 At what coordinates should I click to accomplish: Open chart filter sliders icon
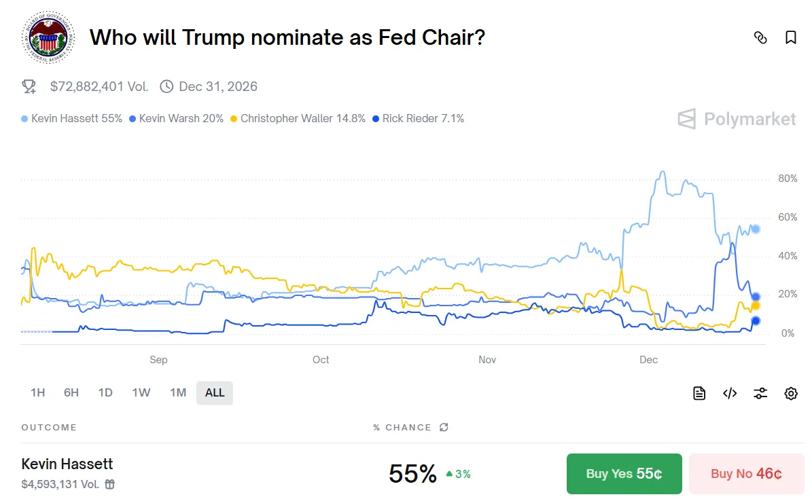pos(760,393)
